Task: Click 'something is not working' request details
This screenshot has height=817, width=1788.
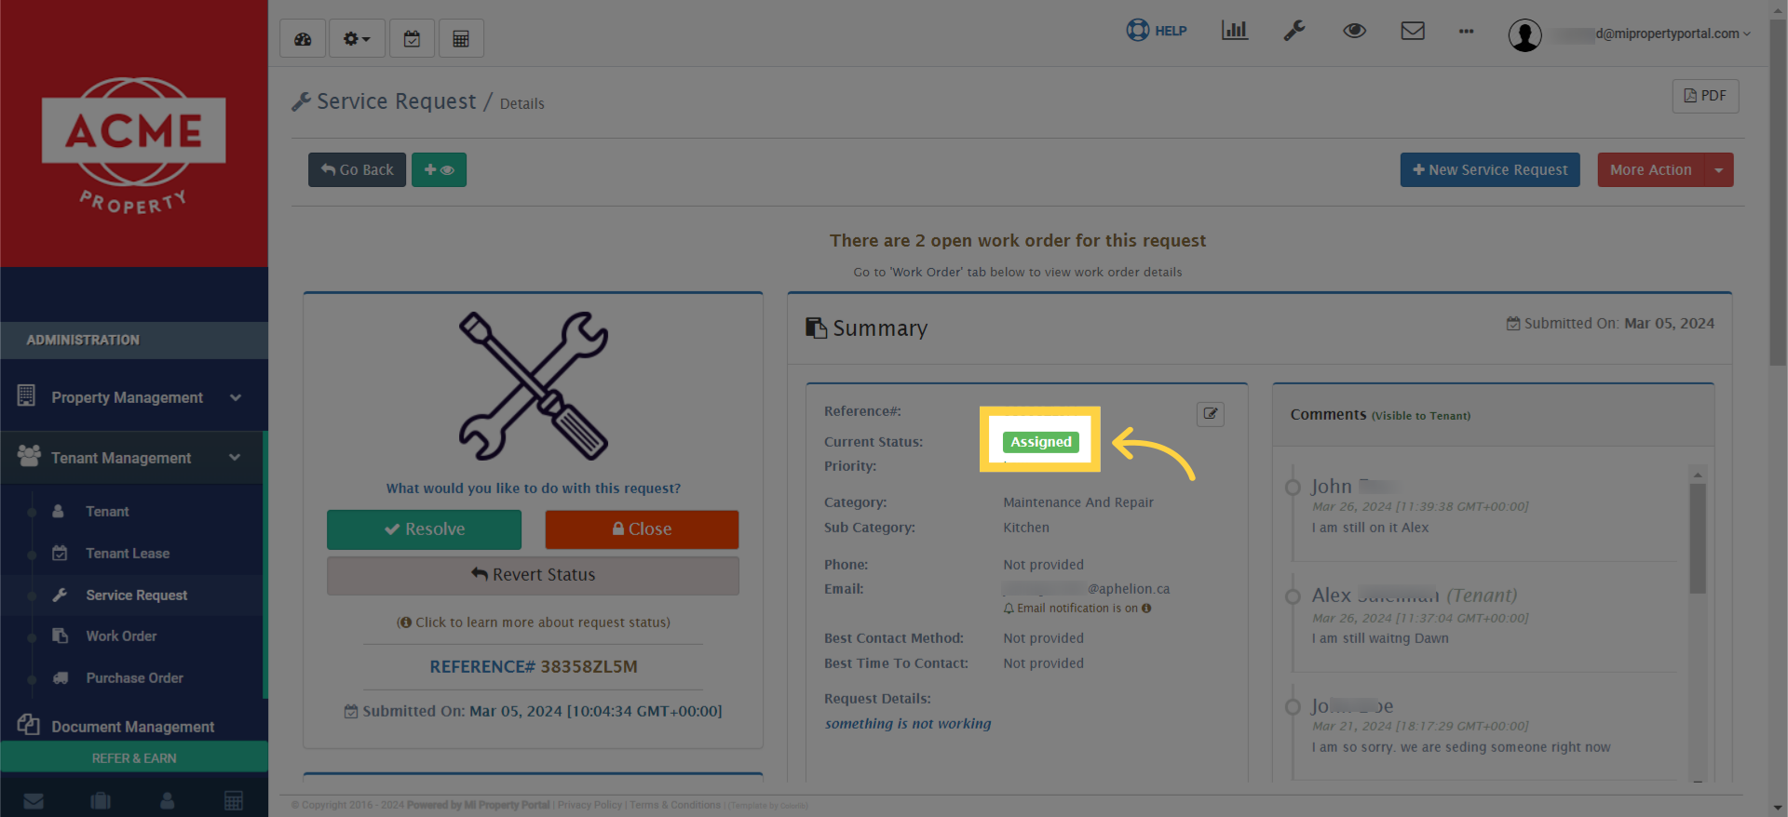Action: coord(908,724)
